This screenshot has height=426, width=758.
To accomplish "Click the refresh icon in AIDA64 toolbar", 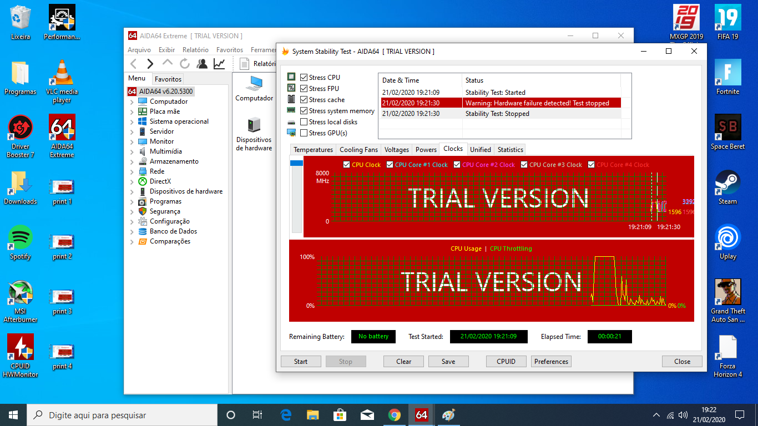I will [185, 64].
